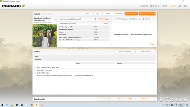
Task: Export the result as PDF
Action: click(x=118, y=14)
